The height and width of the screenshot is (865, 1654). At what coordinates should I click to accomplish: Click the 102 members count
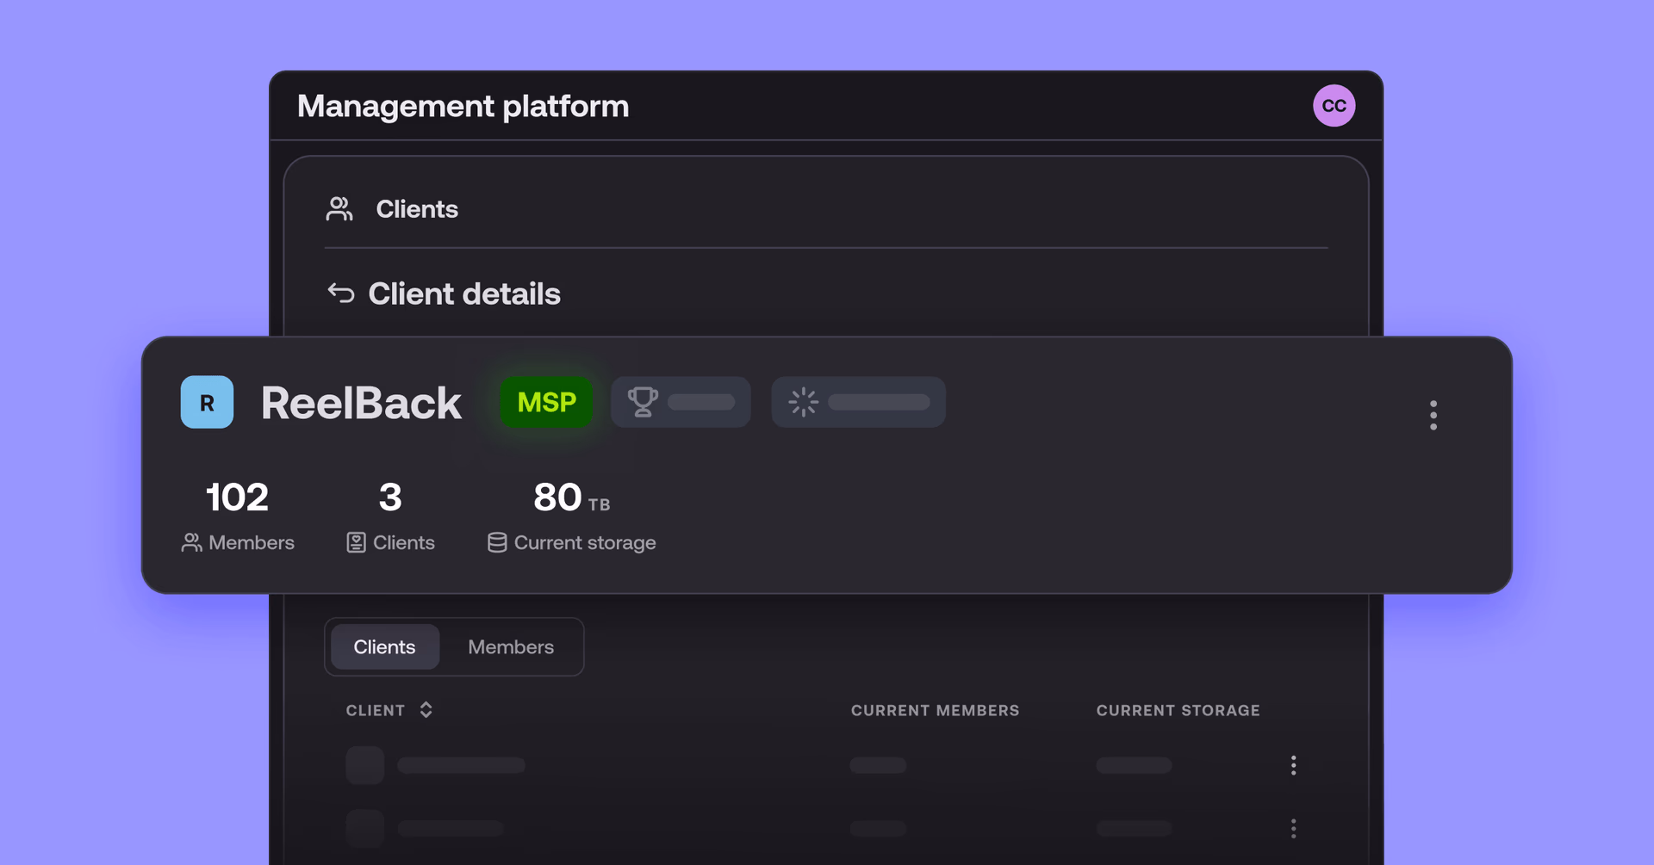(x=237, y=497)
